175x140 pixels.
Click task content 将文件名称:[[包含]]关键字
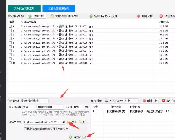151,111
